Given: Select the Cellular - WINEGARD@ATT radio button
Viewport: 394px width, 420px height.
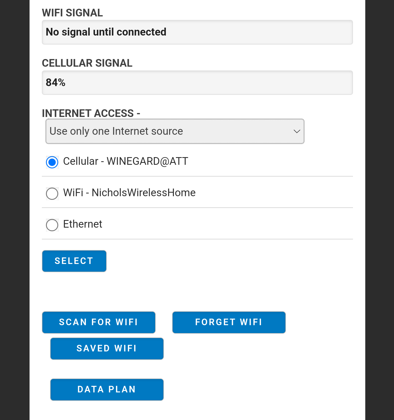Looking at the screenshot, I should point(52,162).
